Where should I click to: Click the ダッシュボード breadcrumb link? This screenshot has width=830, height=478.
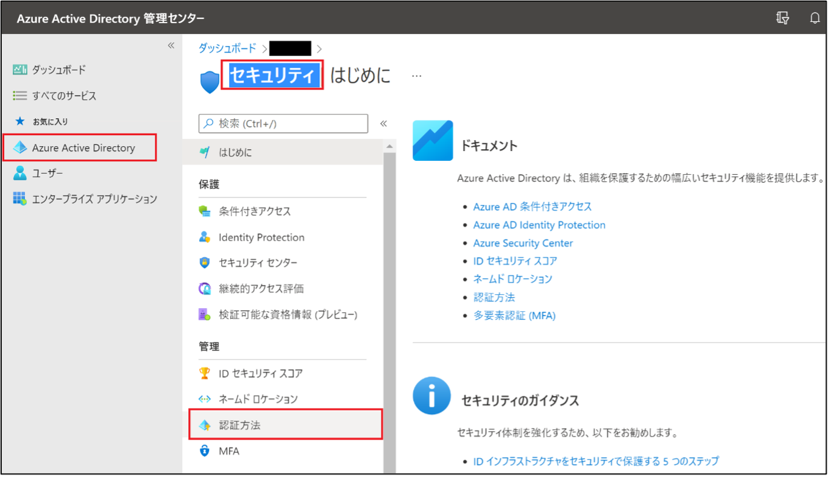click(x=227, y=49)
